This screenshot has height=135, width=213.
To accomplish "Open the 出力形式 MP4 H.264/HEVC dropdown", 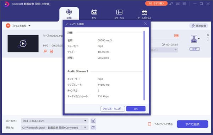I will [x=55, y=121].
